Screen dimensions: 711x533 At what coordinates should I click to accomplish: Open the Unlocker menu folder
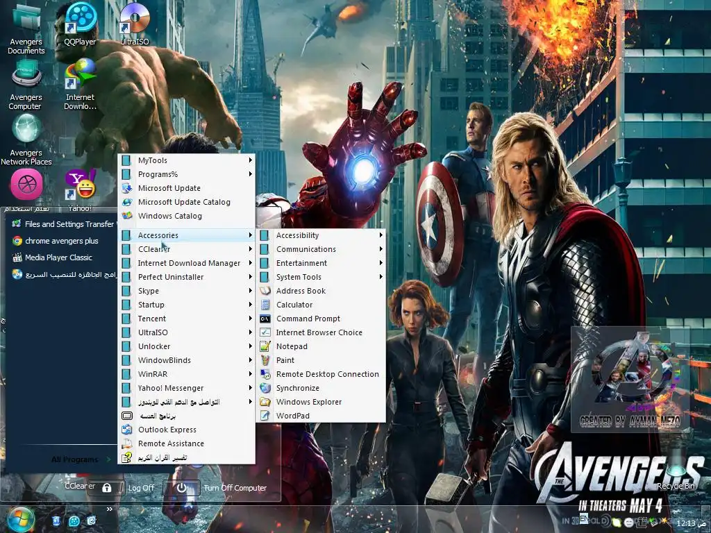click(x=187, y=346)
